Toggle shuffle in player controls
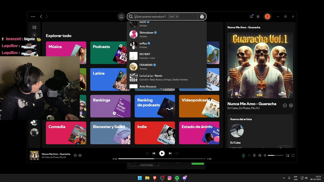The image size is (324, 182). pos(147,153)
